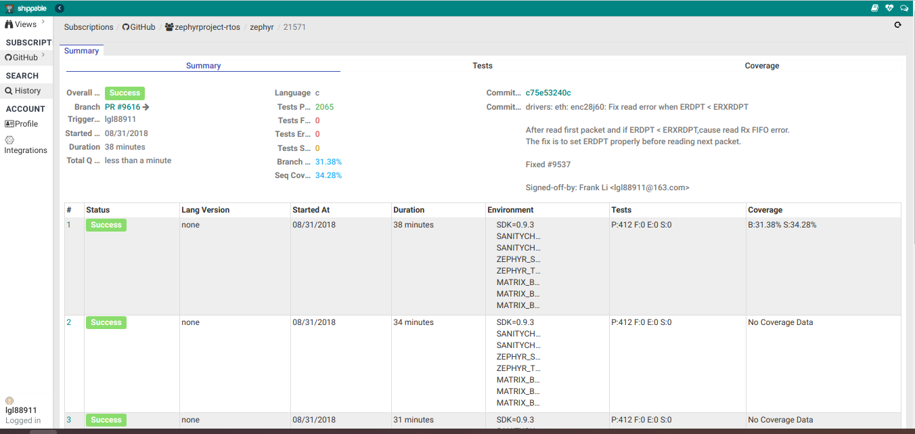915x434 pixels.
Task: Open job number 3 link
Action: click(x=68, y=420)
